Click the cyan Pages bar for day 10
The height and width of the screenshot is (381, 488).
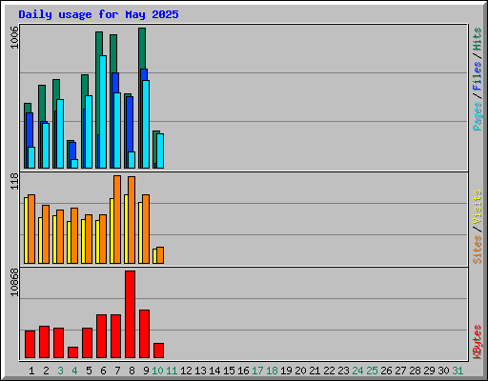[160, 150]
